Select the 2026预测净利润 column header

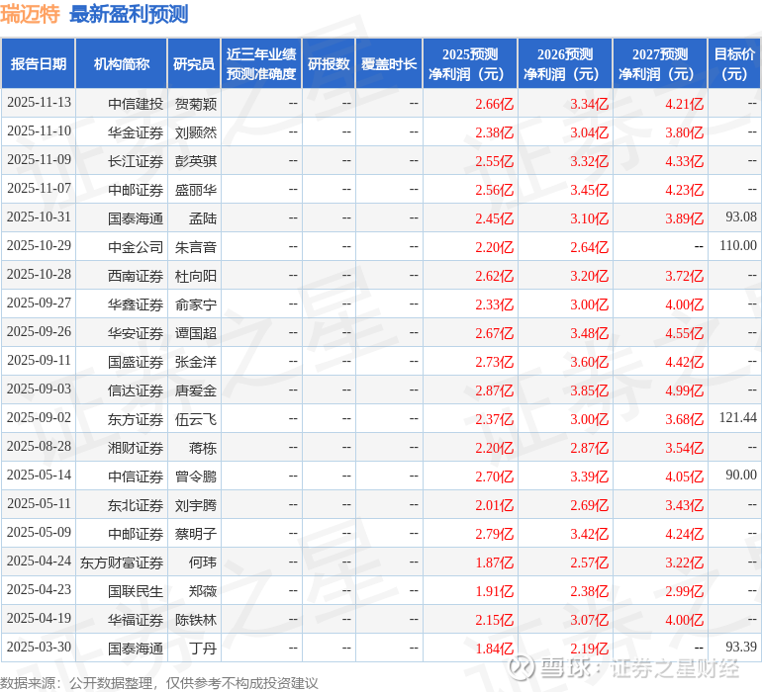tap(565, 63)
